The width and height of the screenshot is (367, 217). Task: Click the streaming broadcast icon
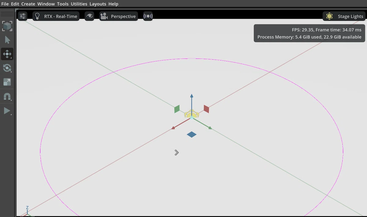click(148, 16)
